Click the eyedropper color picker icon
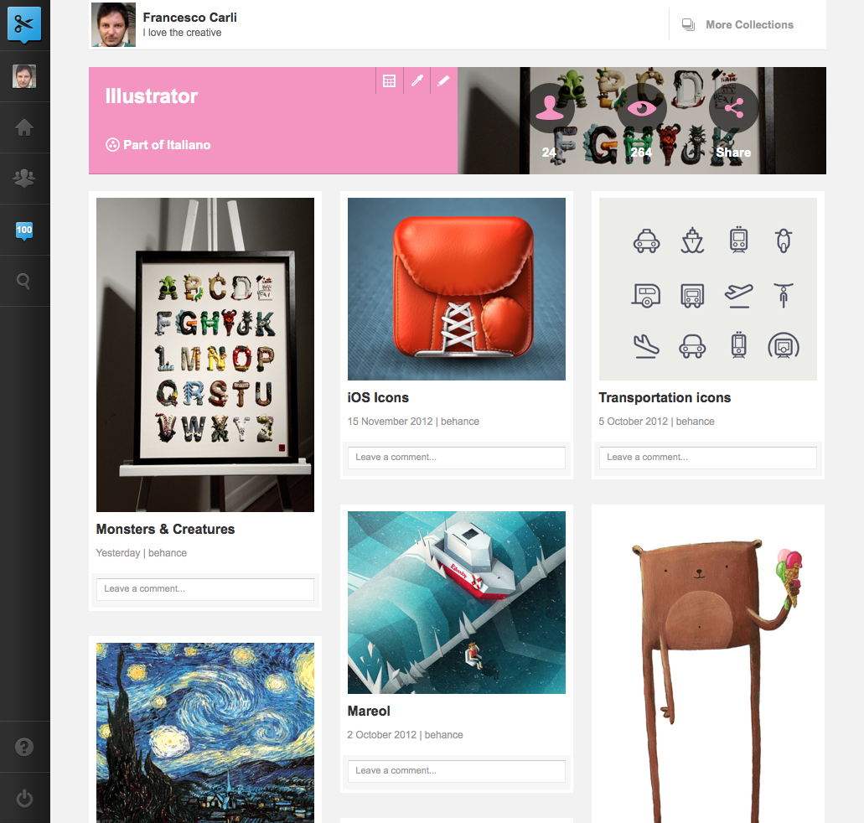This screenshot has width=864, height=823. [x=417, y=81]
